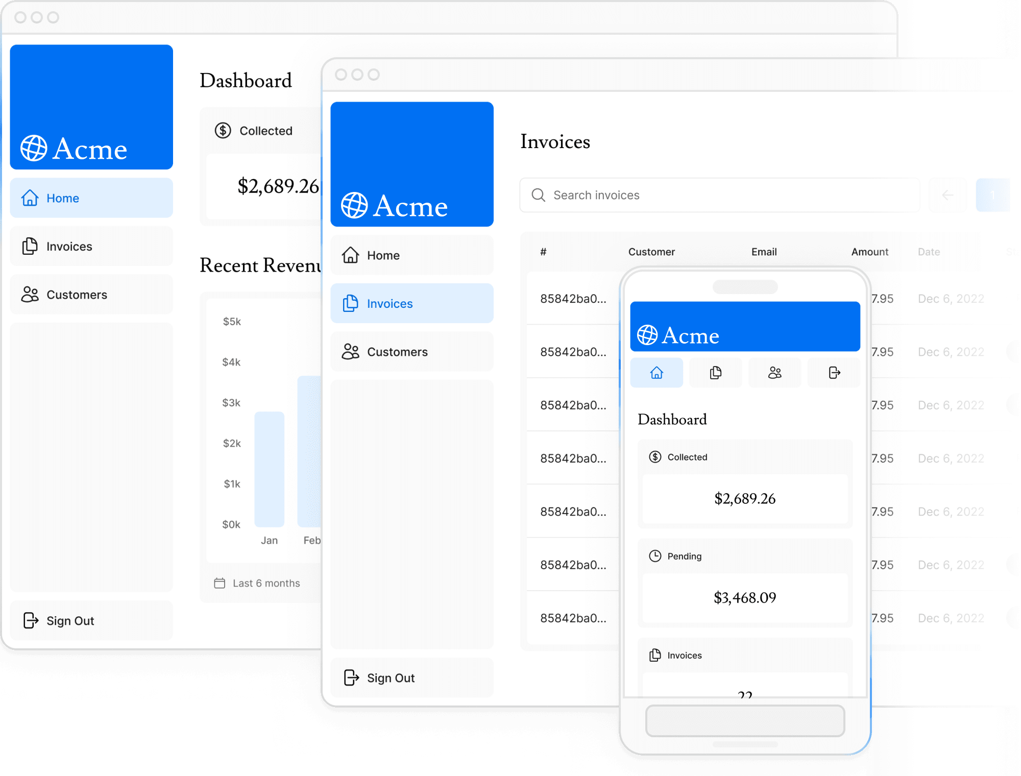Viewport: 1021px width, 776px height.
Task: Click the logout icon in mobile nav bar
Action: (x=834, y=373)
